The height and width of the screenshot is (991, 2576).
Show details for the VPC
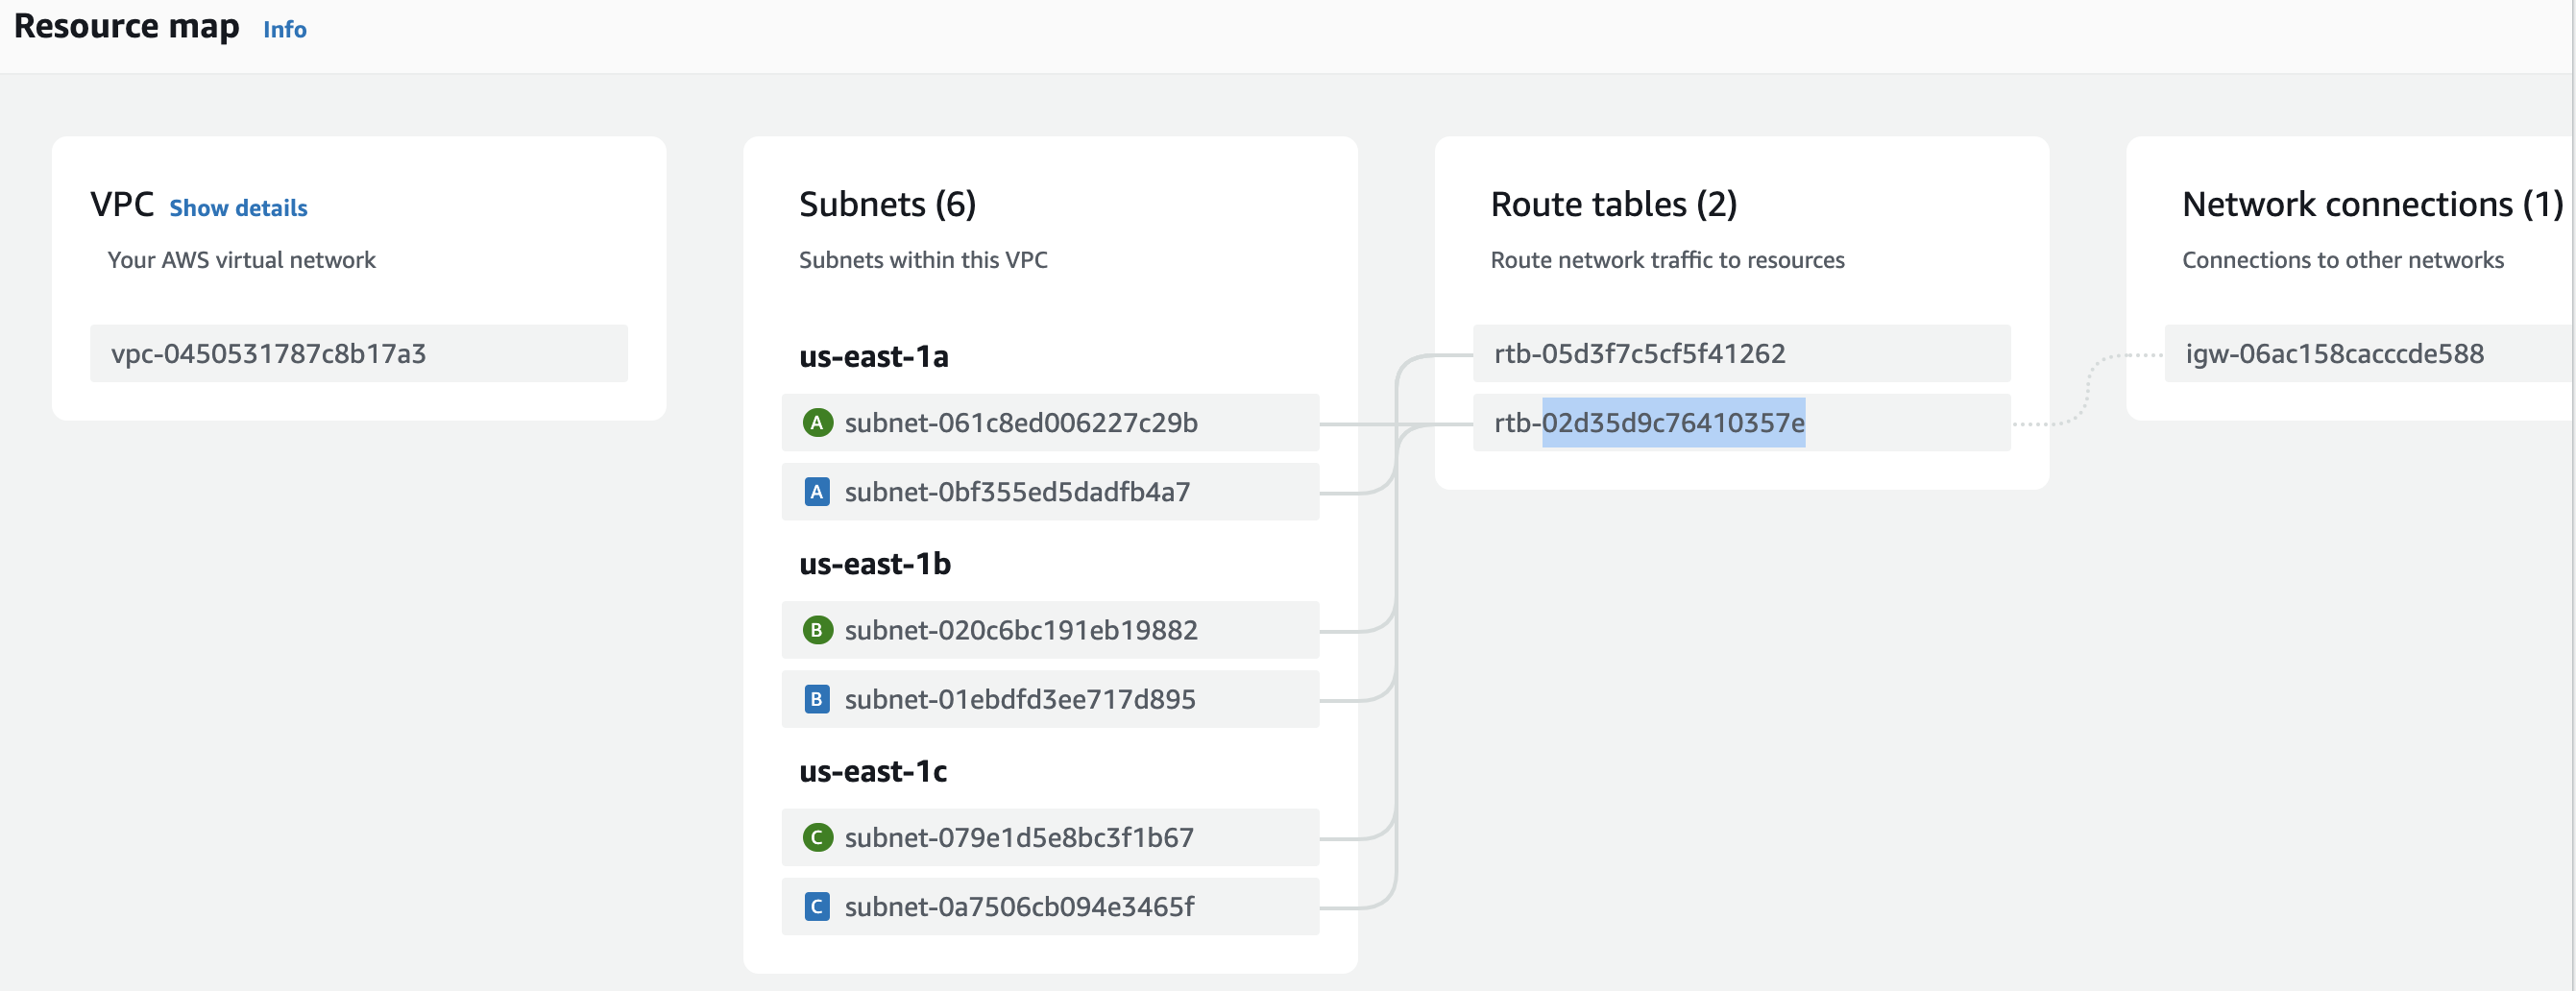[238, 208]
